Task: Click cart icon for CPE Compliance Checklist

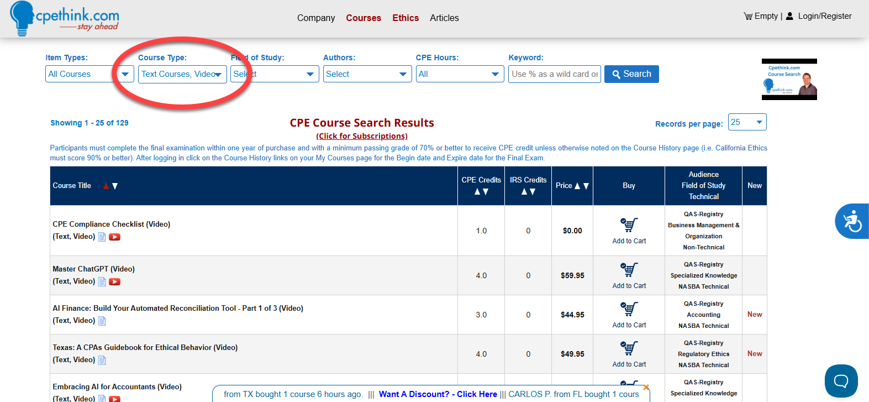Action: coord(629,225)
